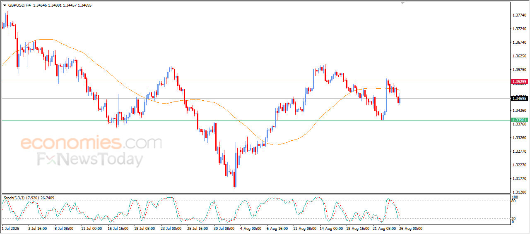Image resolution: width=530 pixels, height=234 pixels.
Task: Click the 18 Jul 08:00 time label
Action: (144, 228)
